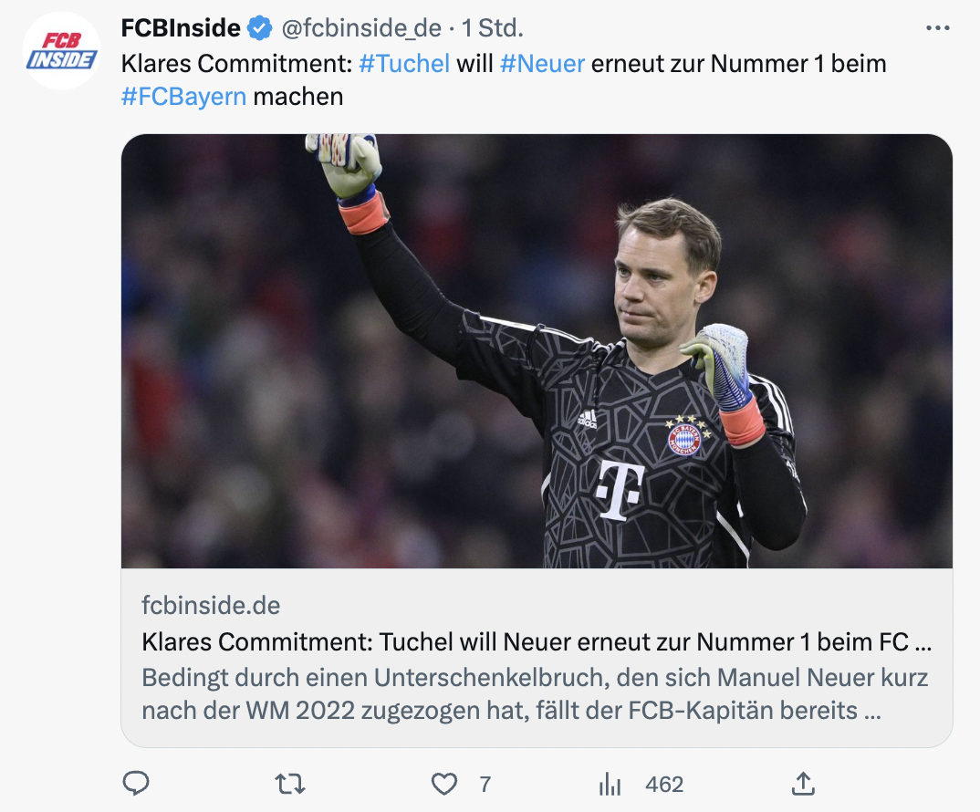Click the like count showing 7
This screenshot has height=812, width=980.
coord(485,784)
